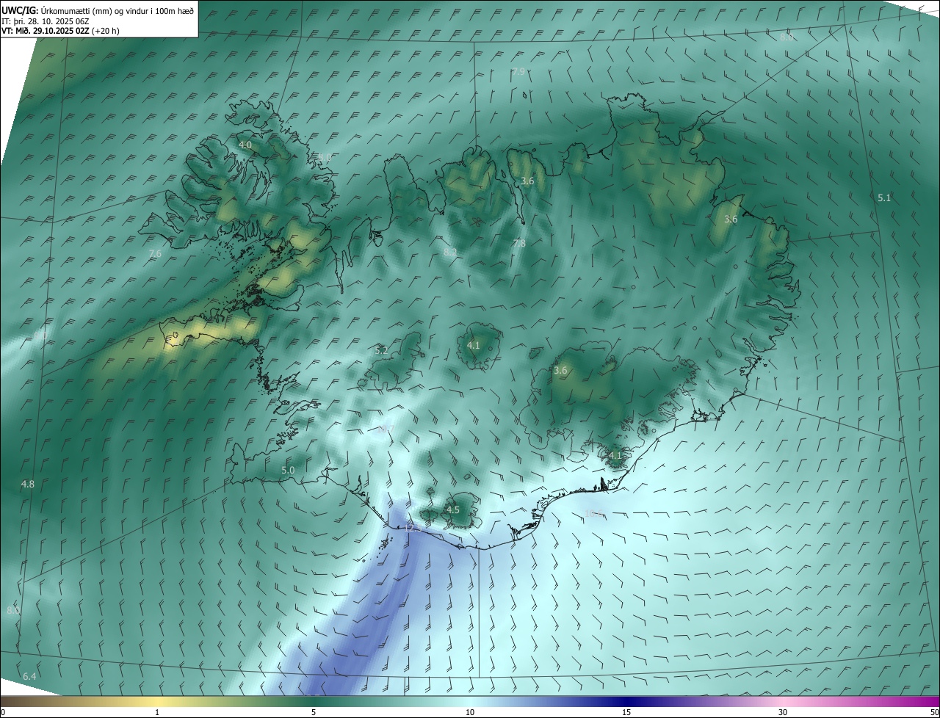Click the colorbar tick label 15
The width and height of the screenshot is (940, 718).
[x=626, y=712]
